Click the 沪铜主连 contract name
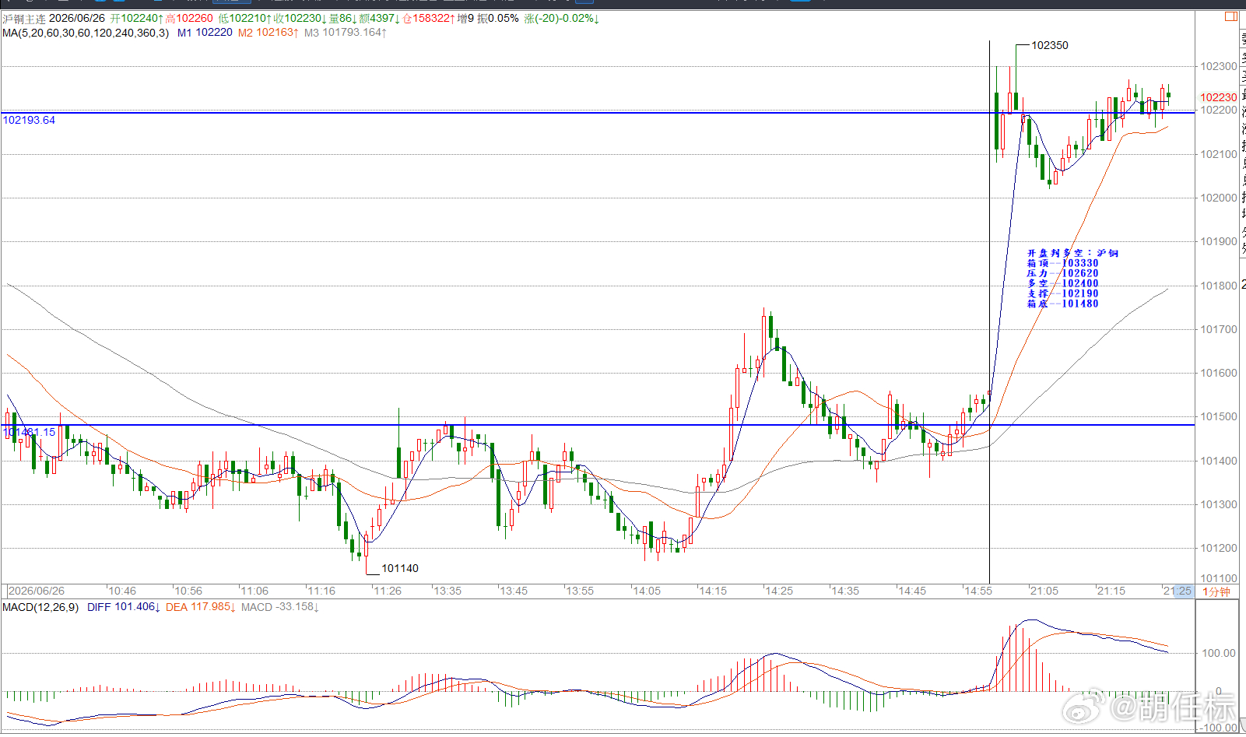The height and width of the screenshot is (737, 1246). 24,19
